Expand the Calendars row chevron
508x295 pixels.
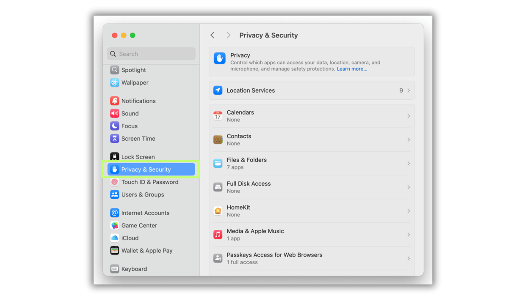click(409, 116)
